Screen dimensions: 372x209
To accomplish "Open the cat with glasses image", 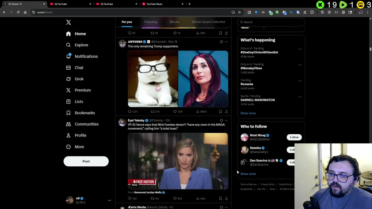I will (x=153, y=79).
